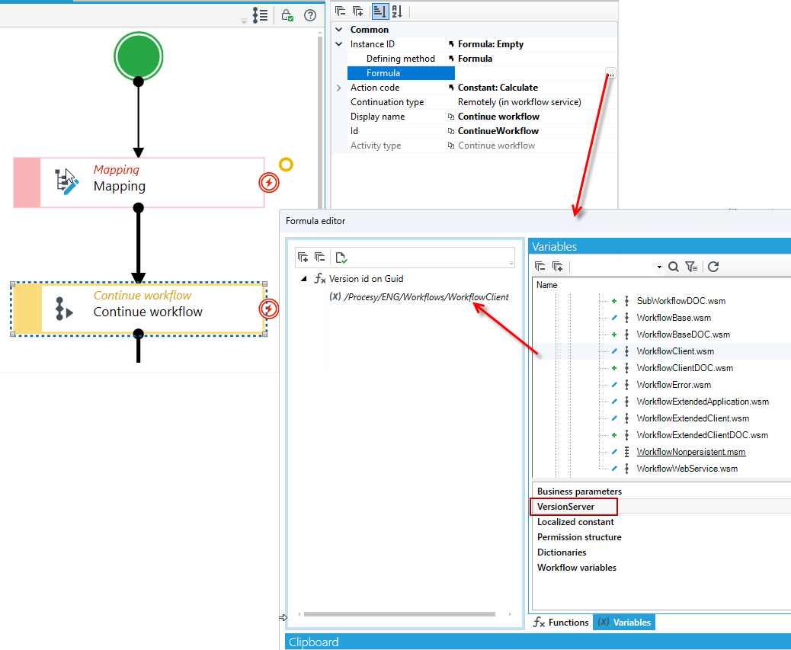
Task: Select SubWorkflowDOC.wsm in the variables tree
Action: click(x=681, y=301)
